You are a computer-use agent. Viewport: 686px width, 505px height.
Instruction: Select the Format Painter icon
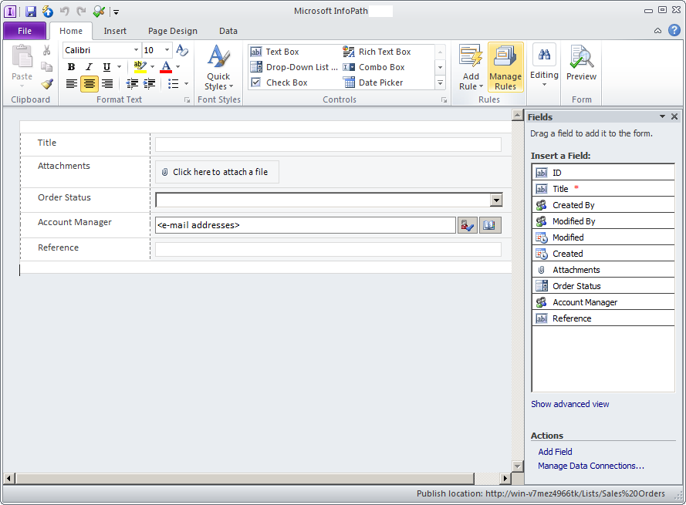click(x=46, y=82)
